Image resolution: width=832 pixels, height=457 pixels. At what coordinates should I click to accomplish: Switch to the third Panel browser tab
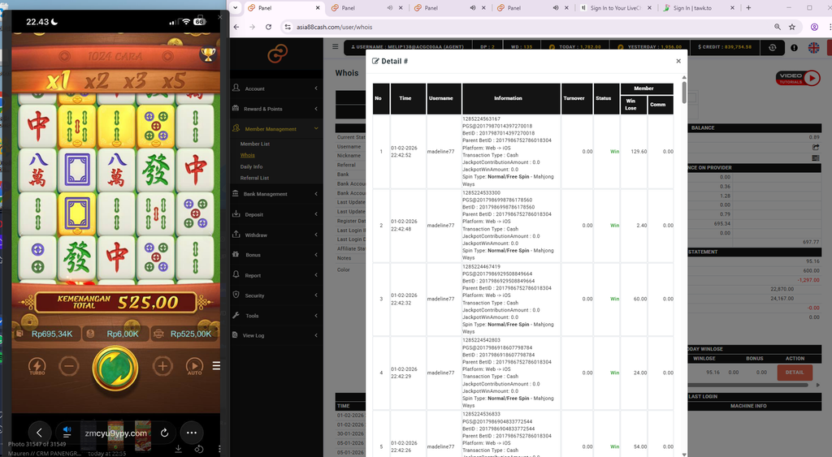(x=448, y=8)
